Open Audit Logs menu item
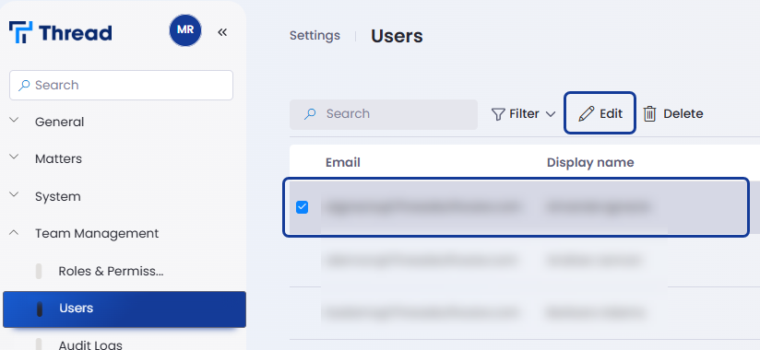The width and height of the screenshot is (760, 350). point(90,344)
